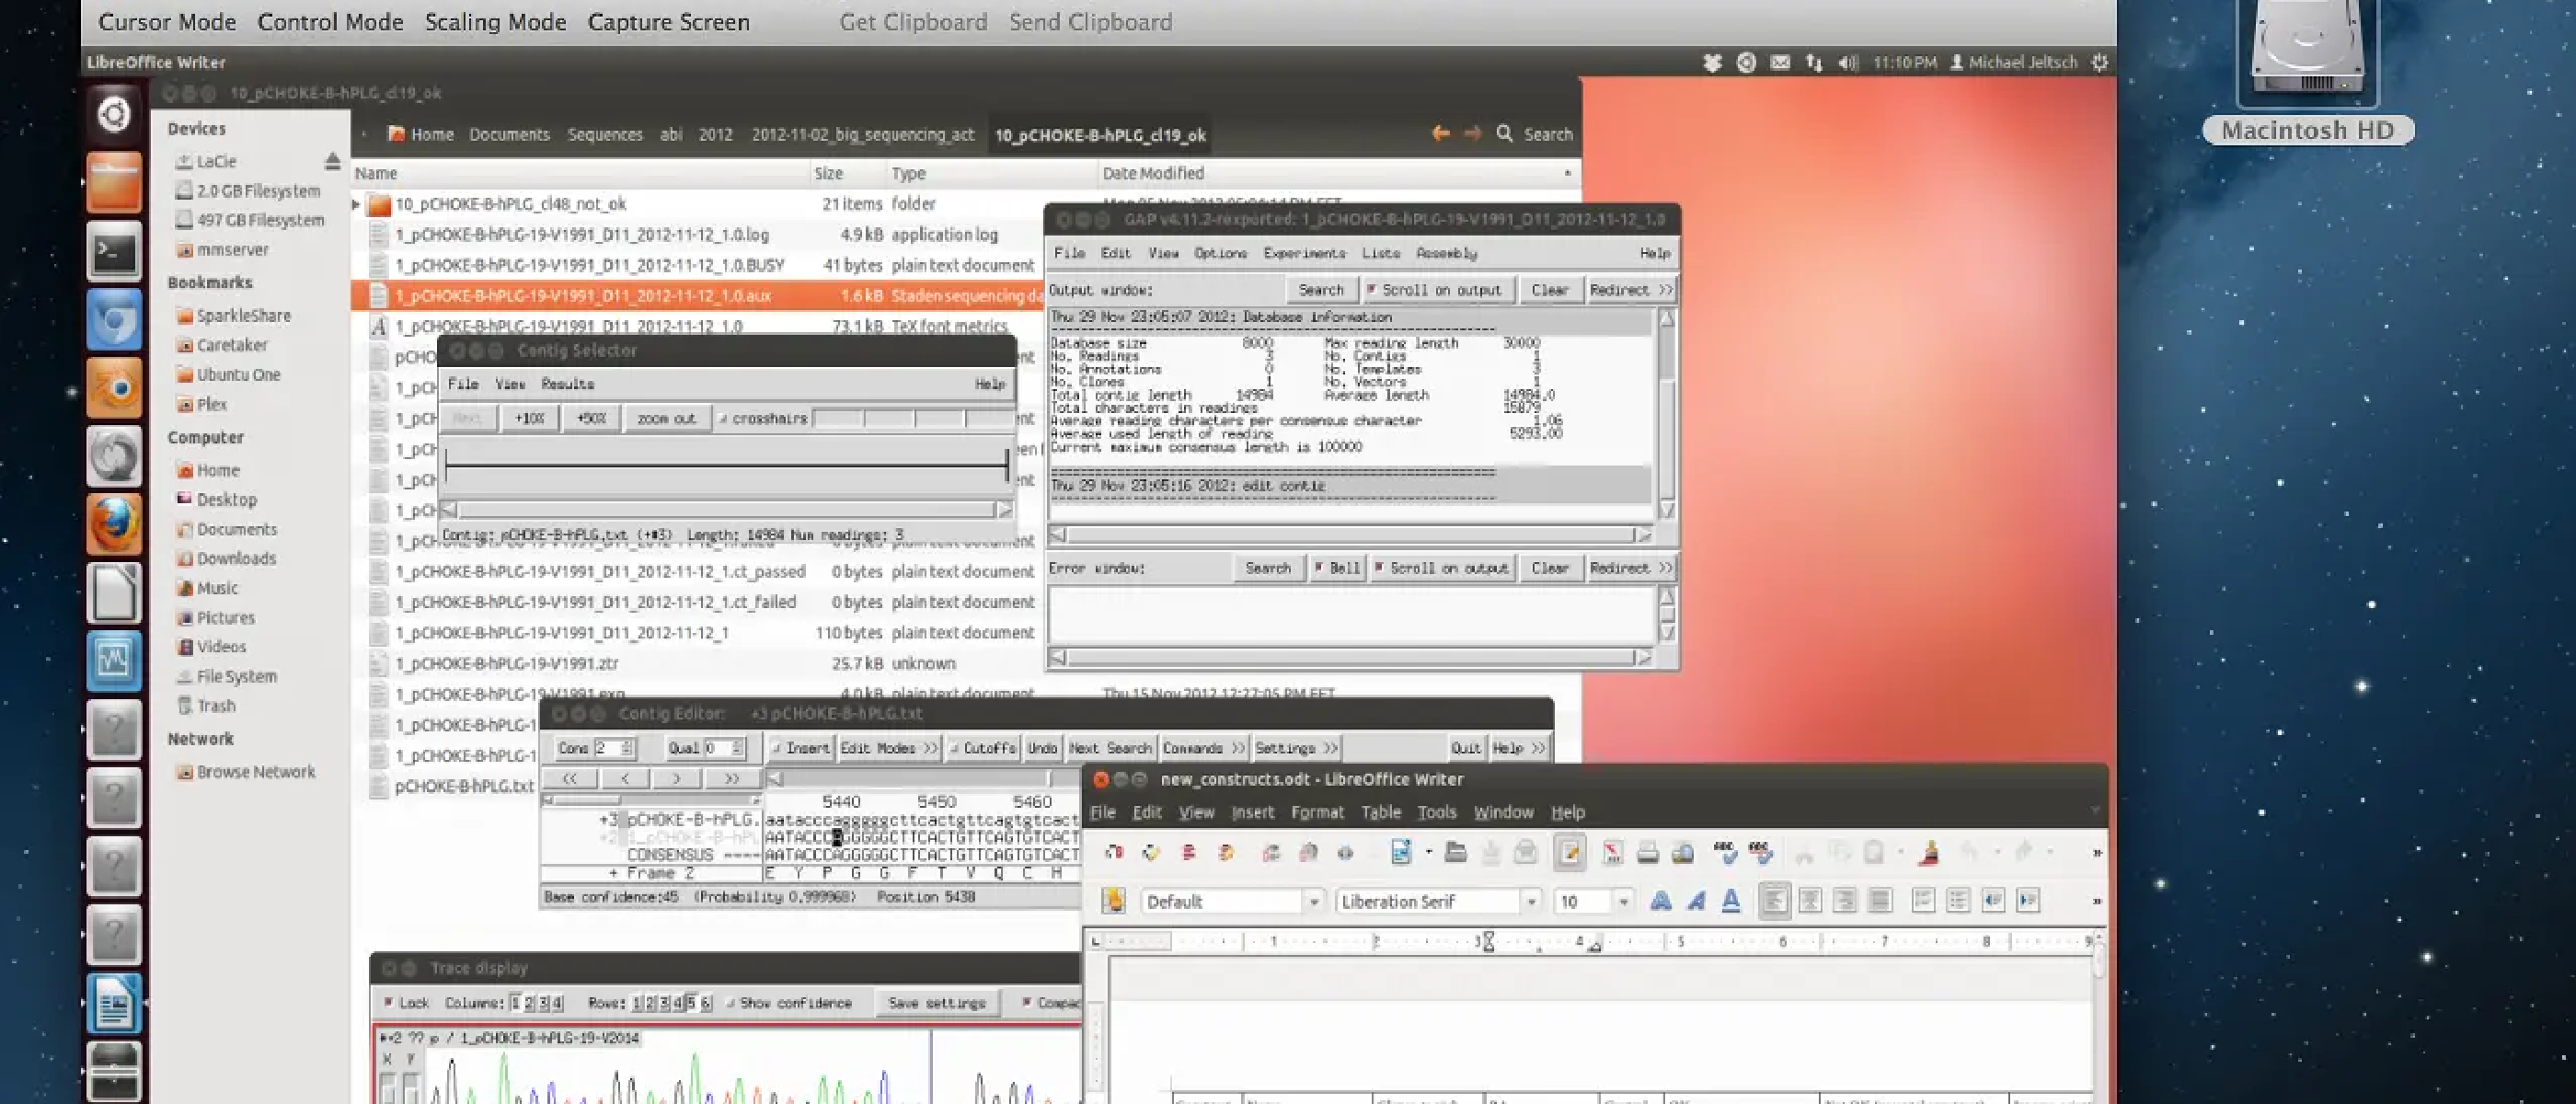This screenshot has width=2576, height=1104.
Task: Center text horizontally in Writer
Action: click(1810, 901)
